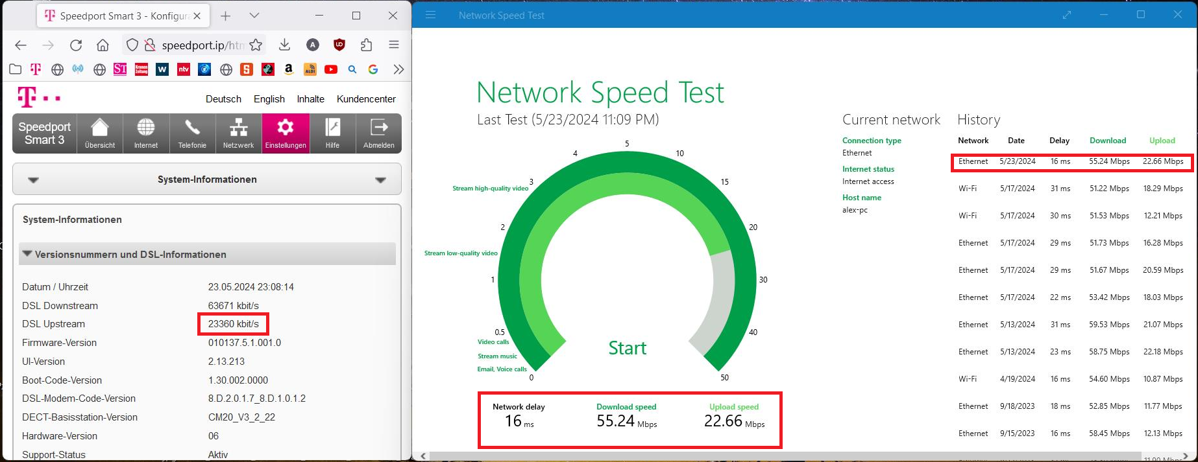Click the DSL Upstream value 23360 kbit/s
1198x462 pixels.
coord(234,324)
